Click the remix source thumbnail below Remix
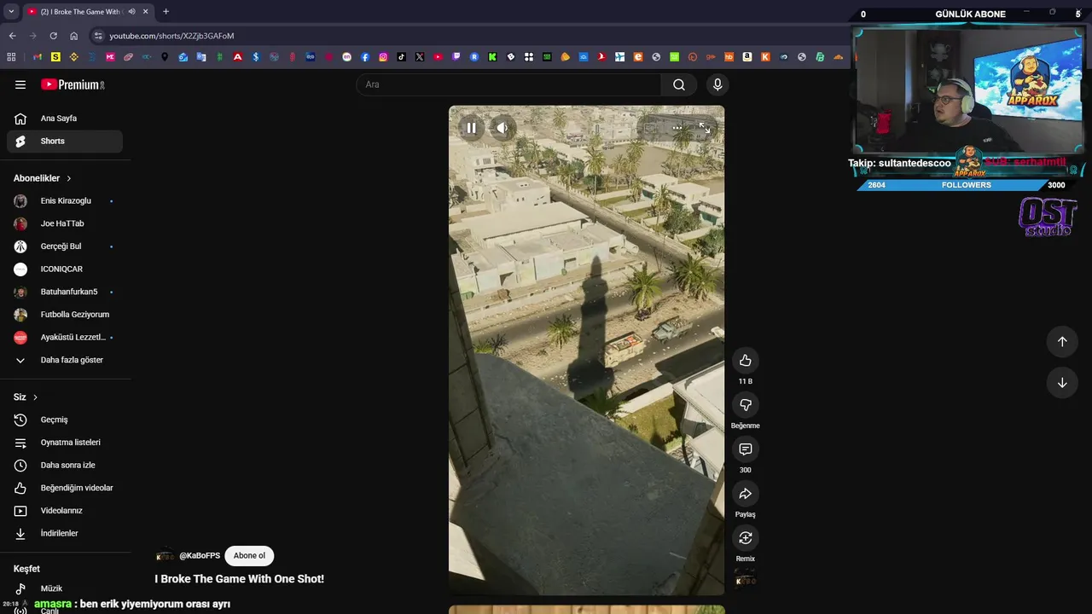Image resolution: width=1092 pixels, height=614 pixels. pos(746,580)
